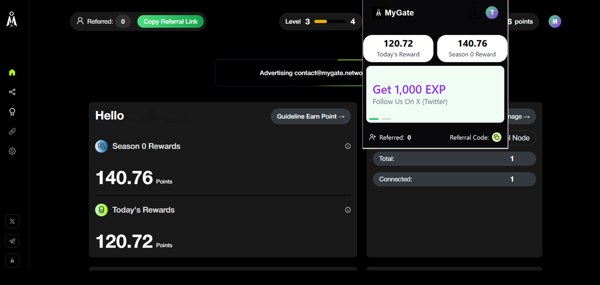Click the 'Hello' greeting heading
The height and width of the screenshot is (285, 600).
point(109,115)
